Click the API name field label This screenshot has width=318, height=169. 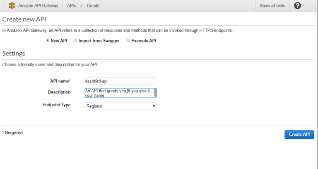[x=60, y=81]
